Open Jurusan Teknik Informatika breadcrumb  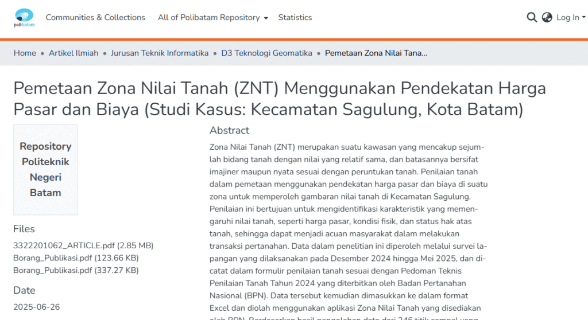160,53
